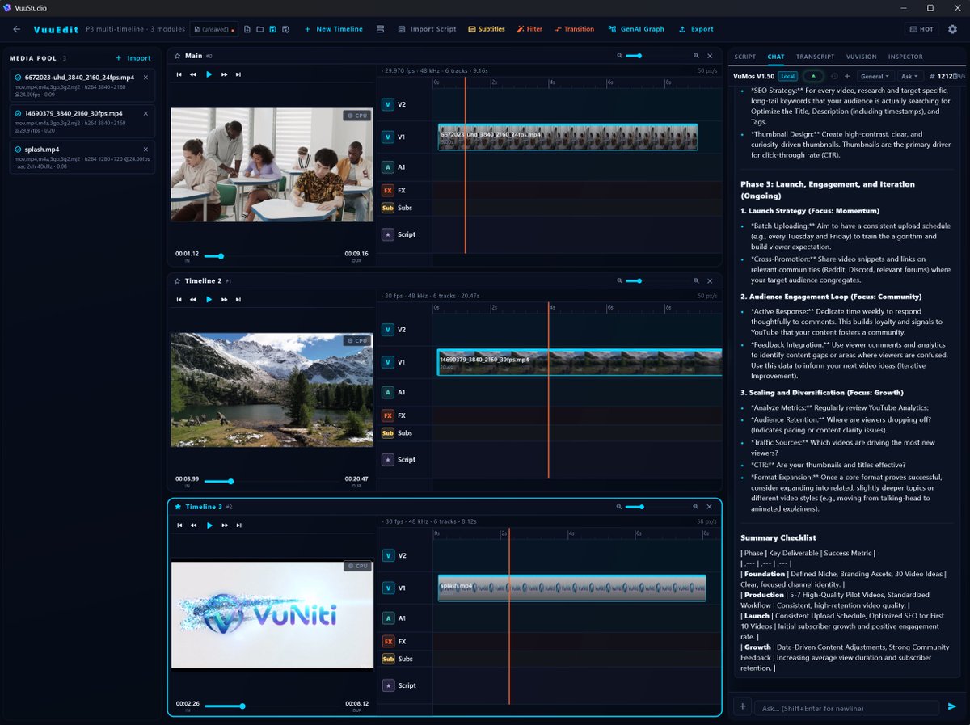Image resolution: width=970 pixels, height=725 pixels.
Task: Go back with the arrow beside VuuEdit
Action: point(17,29)
